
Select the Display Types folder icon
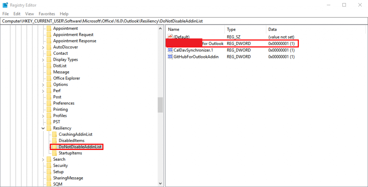point(49,59)
